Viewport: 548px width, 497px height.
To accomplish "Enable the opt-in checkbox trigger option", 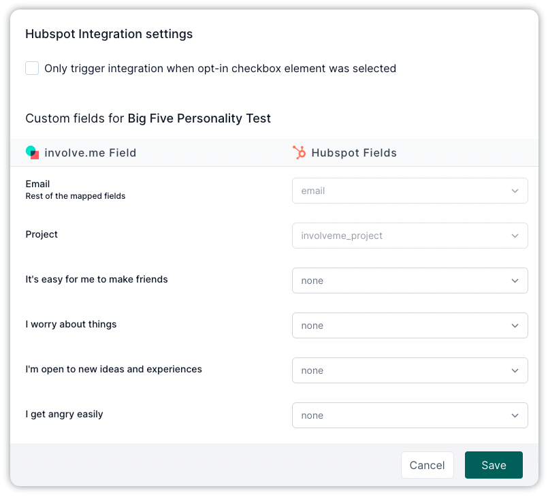I will coord(32,68).
